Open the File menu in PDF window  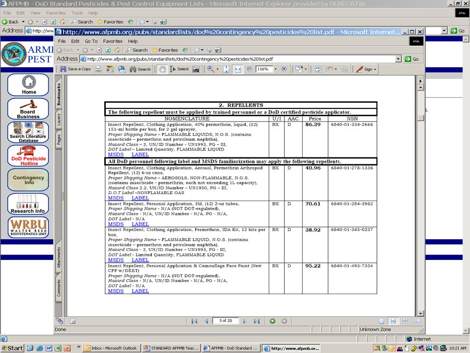[x=62, y=41]
